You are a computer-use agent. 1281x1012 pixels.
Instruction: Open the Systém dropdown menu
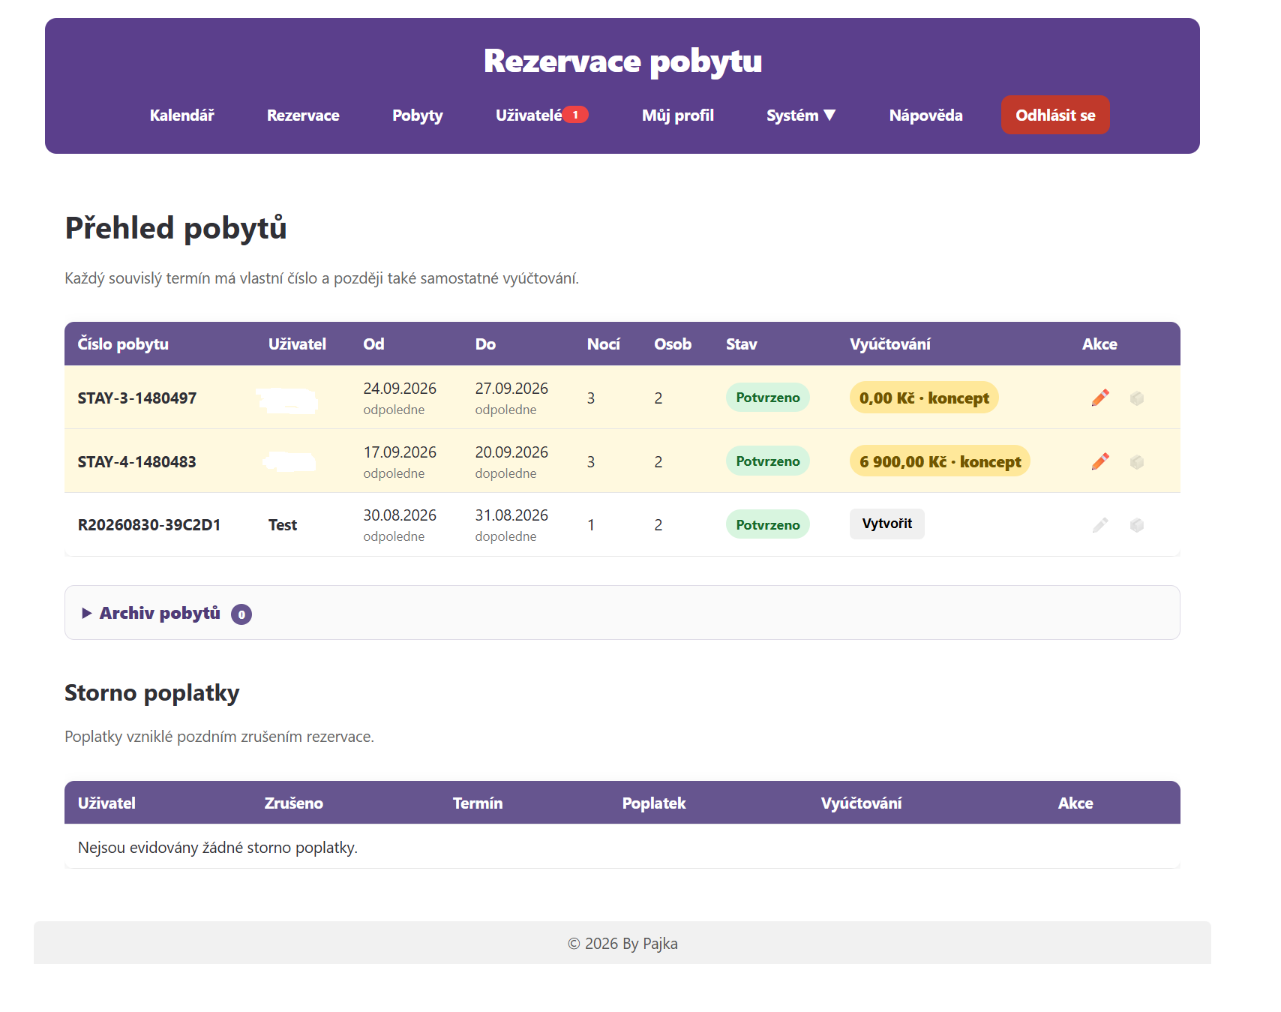[801, 115]
